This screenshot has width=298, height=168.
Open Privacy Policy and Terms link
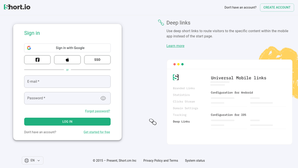[161, 161]
